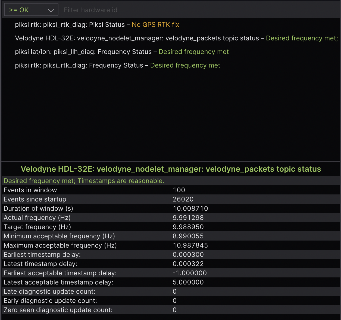
Task: Select the piksi lat/lon Frequency Status entry
Action: 122,52
